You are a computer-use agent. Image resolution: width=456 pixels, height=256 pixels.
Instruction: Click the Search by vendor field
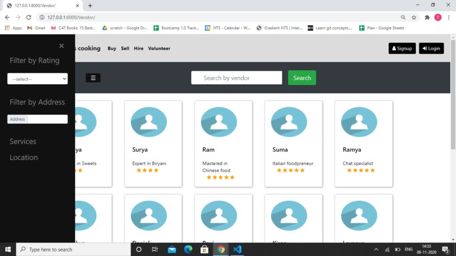(x=236, y=78)
